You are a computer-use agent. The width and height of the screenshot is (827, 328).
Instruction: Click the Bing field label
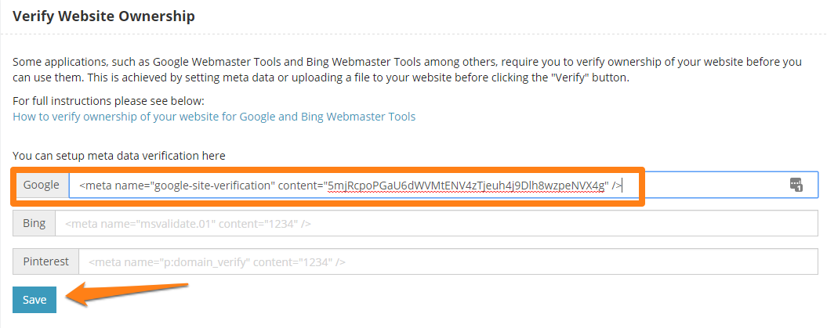click(x=34, y=224)
